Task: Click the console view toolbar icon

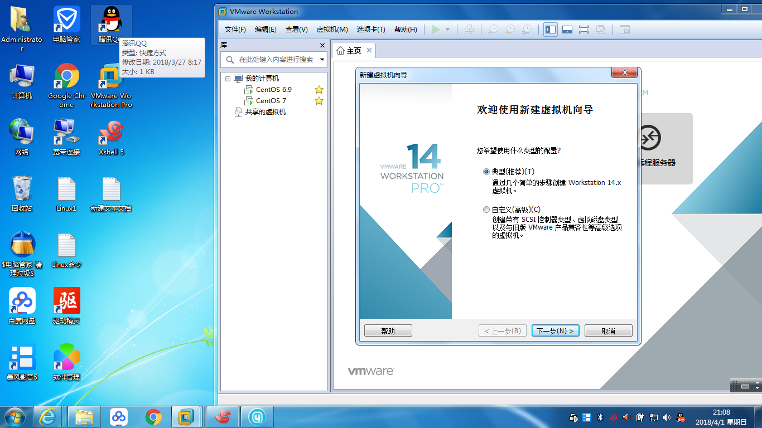Action: [624, 30]
